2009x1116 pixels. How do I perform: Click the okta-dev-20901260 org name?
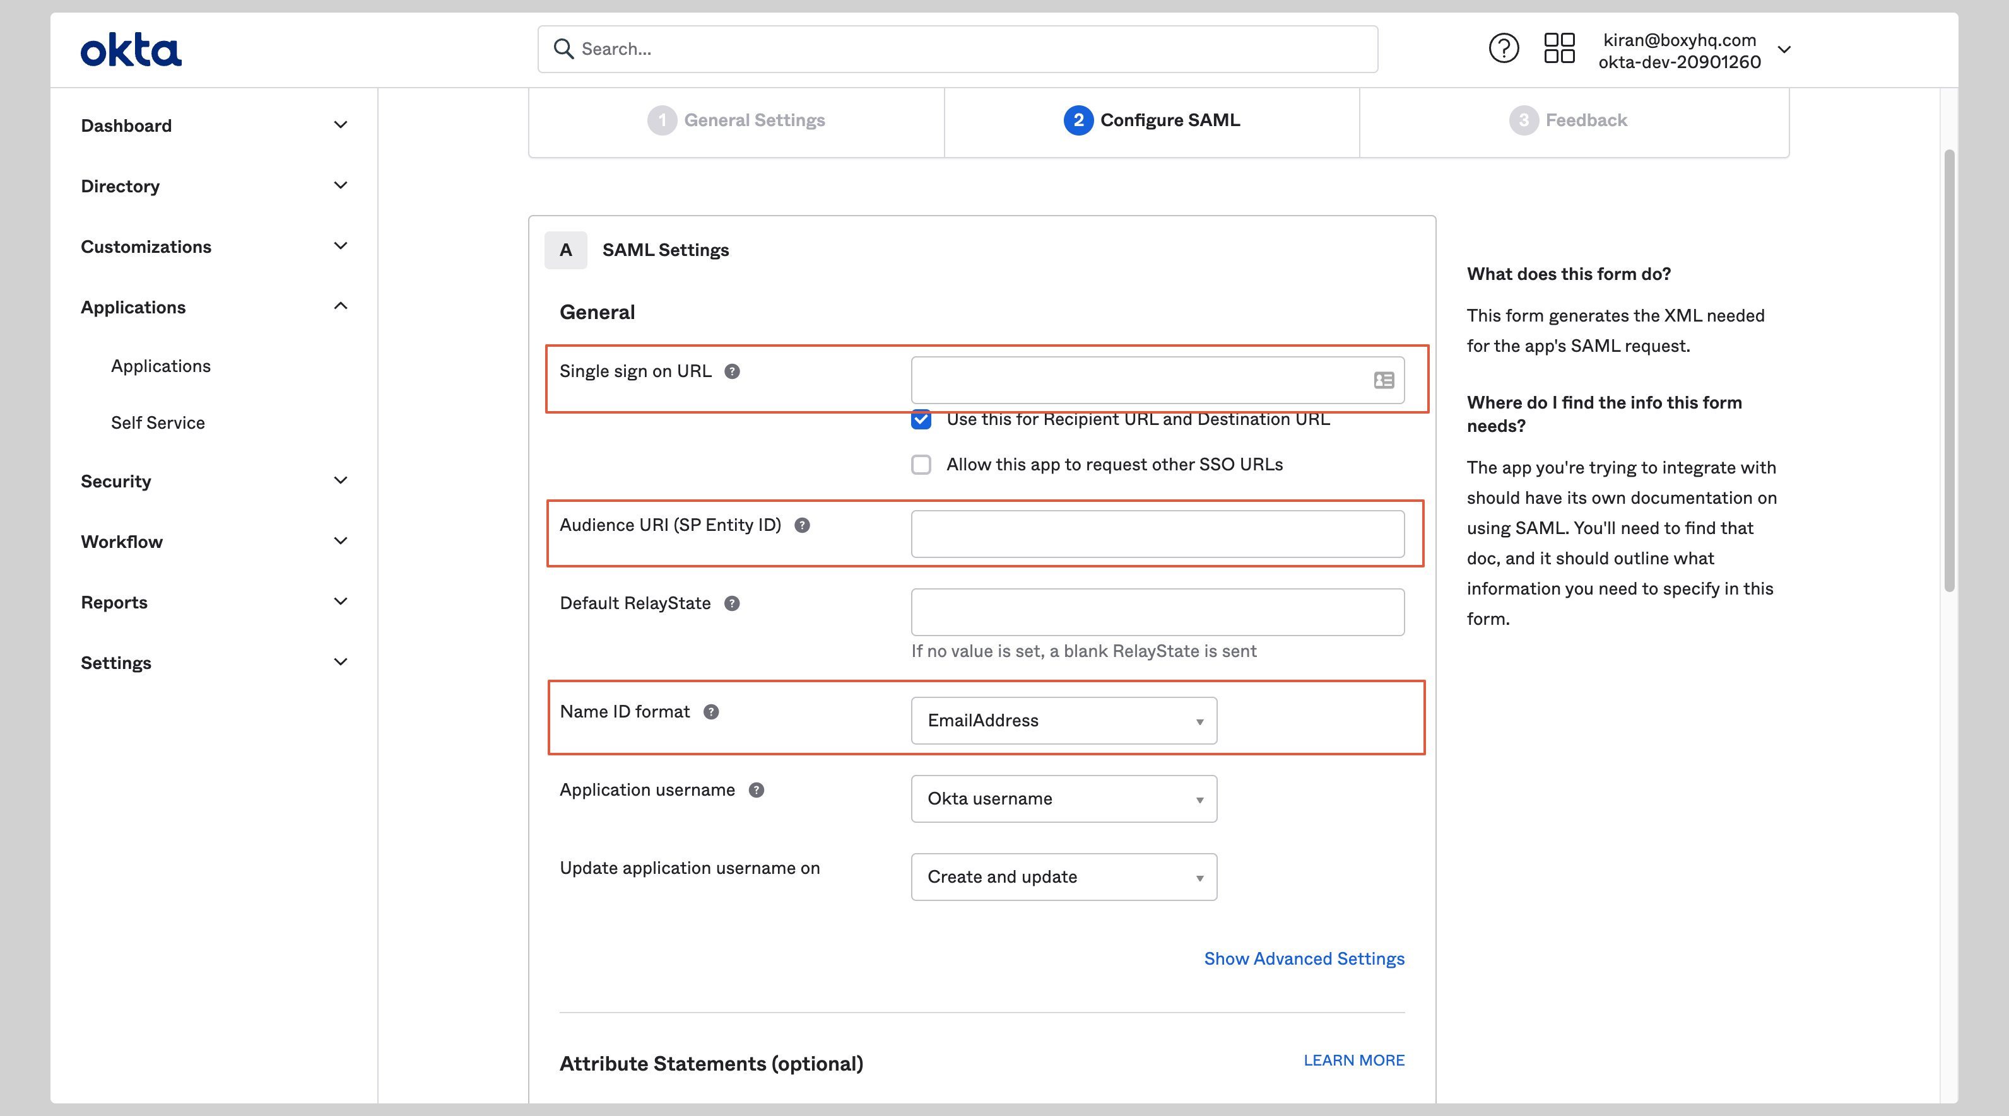(1680, 62)
